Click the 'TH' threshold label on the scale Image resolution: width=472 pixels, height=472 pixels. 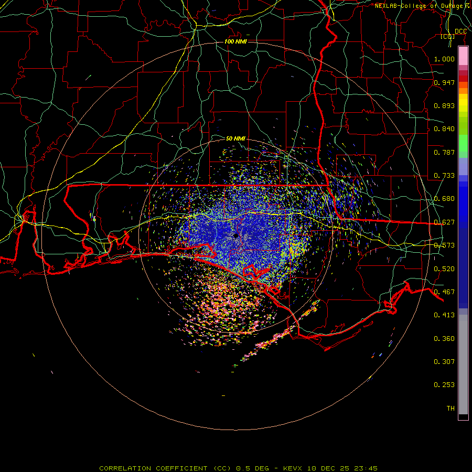pyautogui.click(x=450, y=409)
